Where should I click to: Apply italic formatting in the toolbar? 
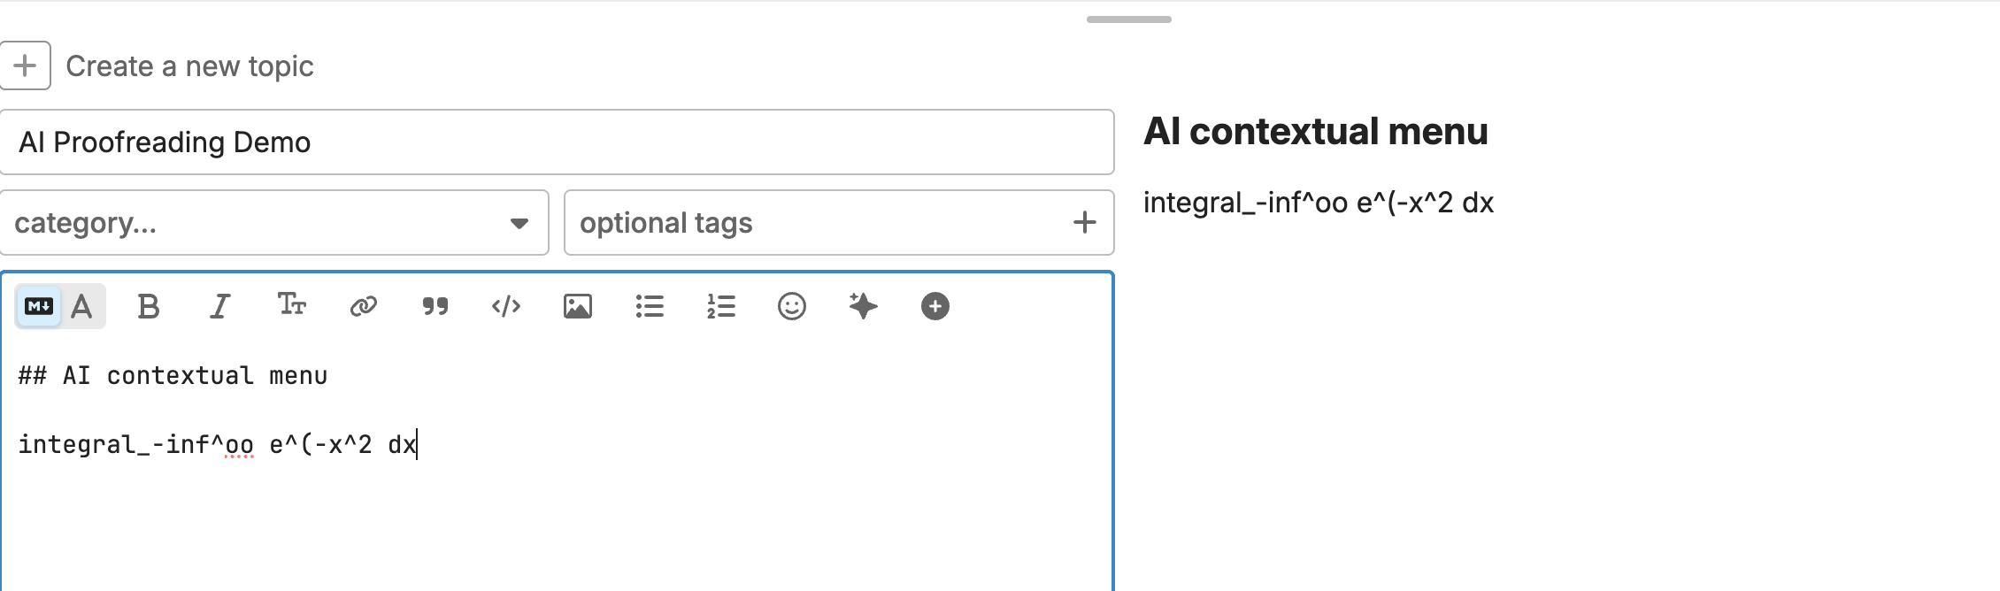tap(219, 307)
